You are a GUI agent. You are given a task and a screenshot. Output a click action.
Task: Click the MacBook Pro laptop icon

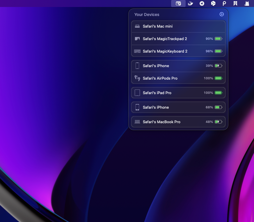click(137, 122)
